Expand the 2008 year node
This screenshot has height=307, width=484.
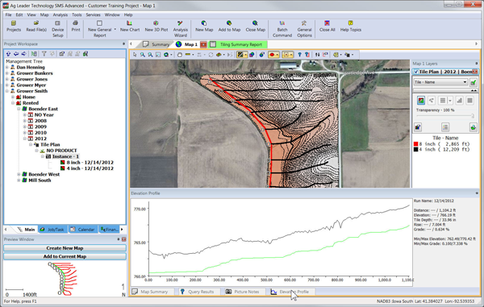[25, 121]
